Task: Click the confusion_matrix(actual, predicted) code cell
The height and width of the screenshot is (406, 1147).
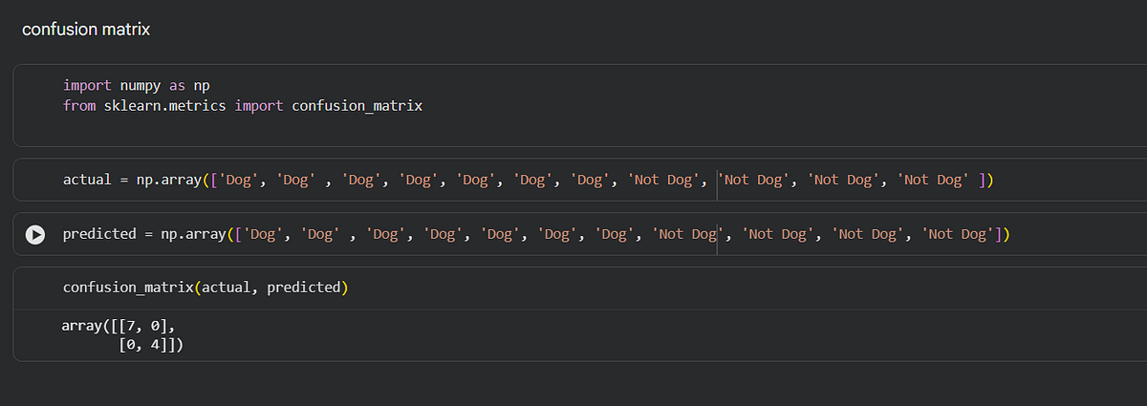Action: pyautogui.click(x=581, y=288)
